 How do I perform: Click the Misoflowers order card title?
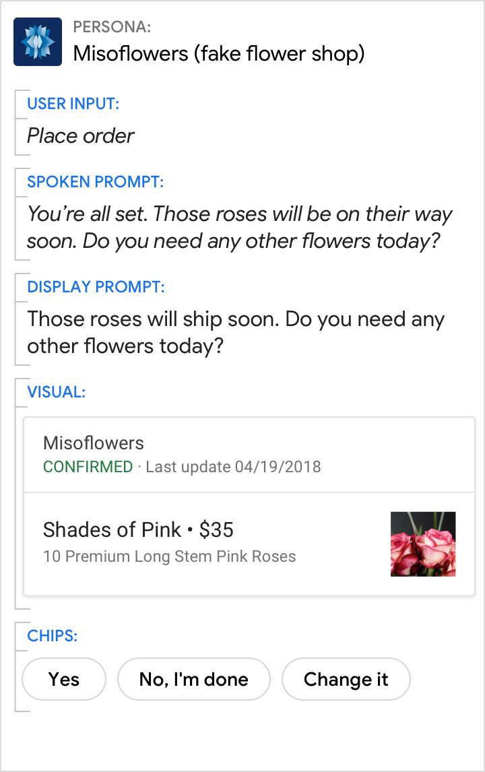tap(94, 443)
